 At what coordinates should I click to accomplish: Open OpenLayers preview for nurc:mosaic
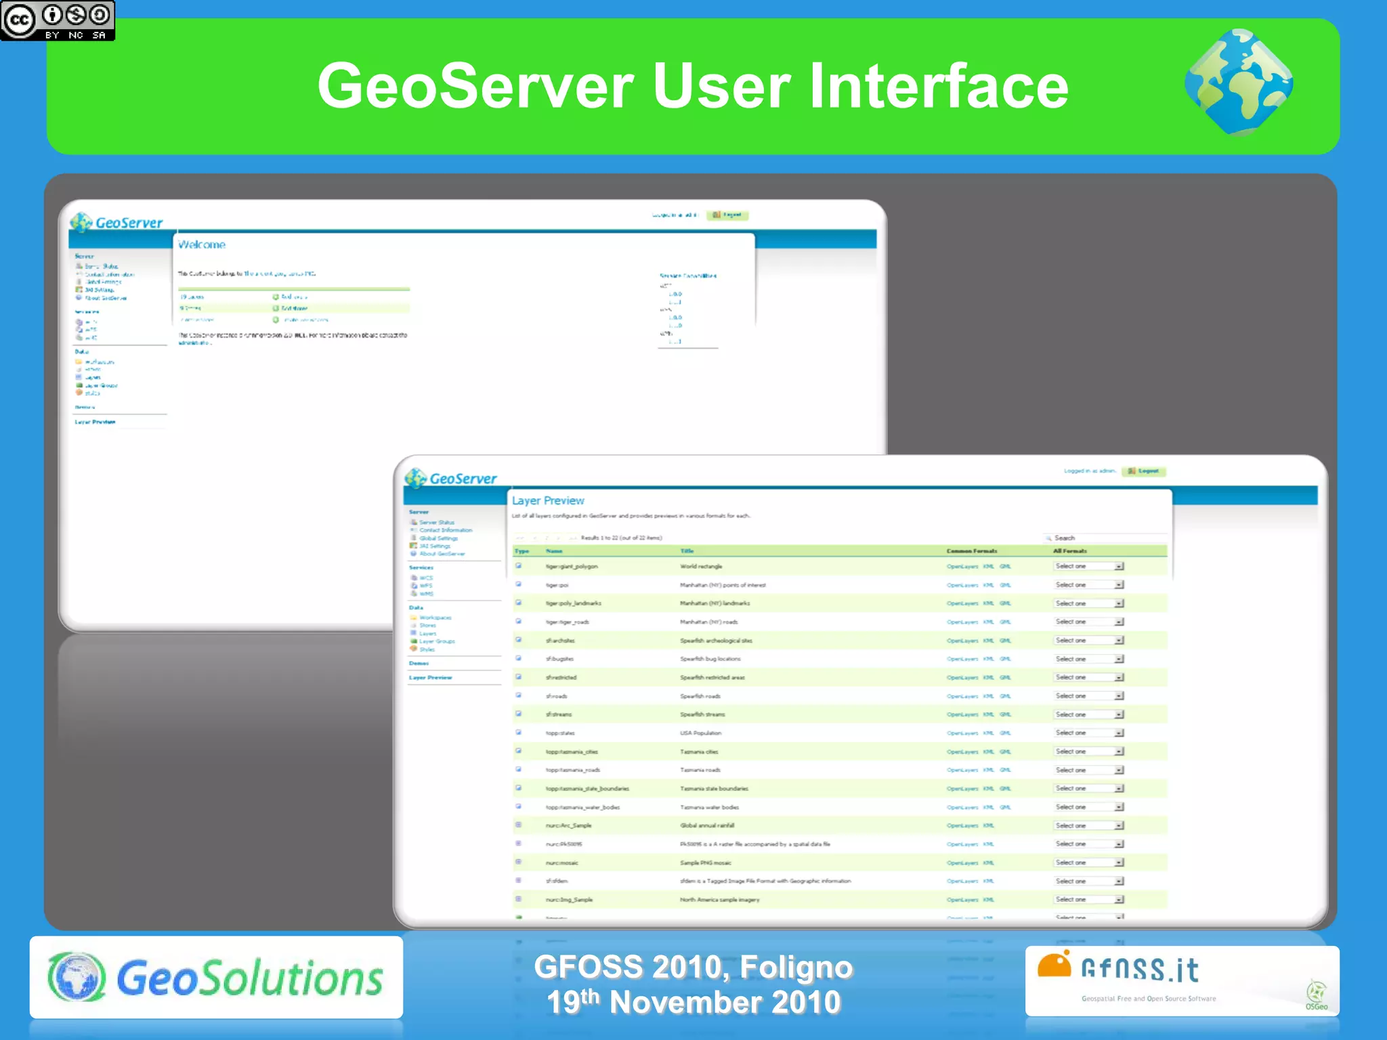[962, 863]
